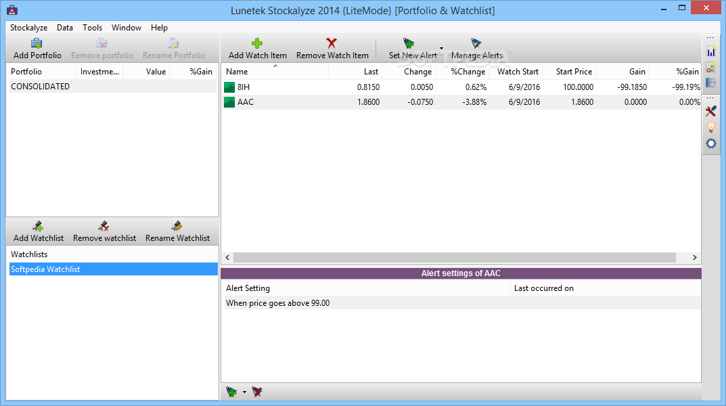Click the 8IH stock name

pos(244,87)
